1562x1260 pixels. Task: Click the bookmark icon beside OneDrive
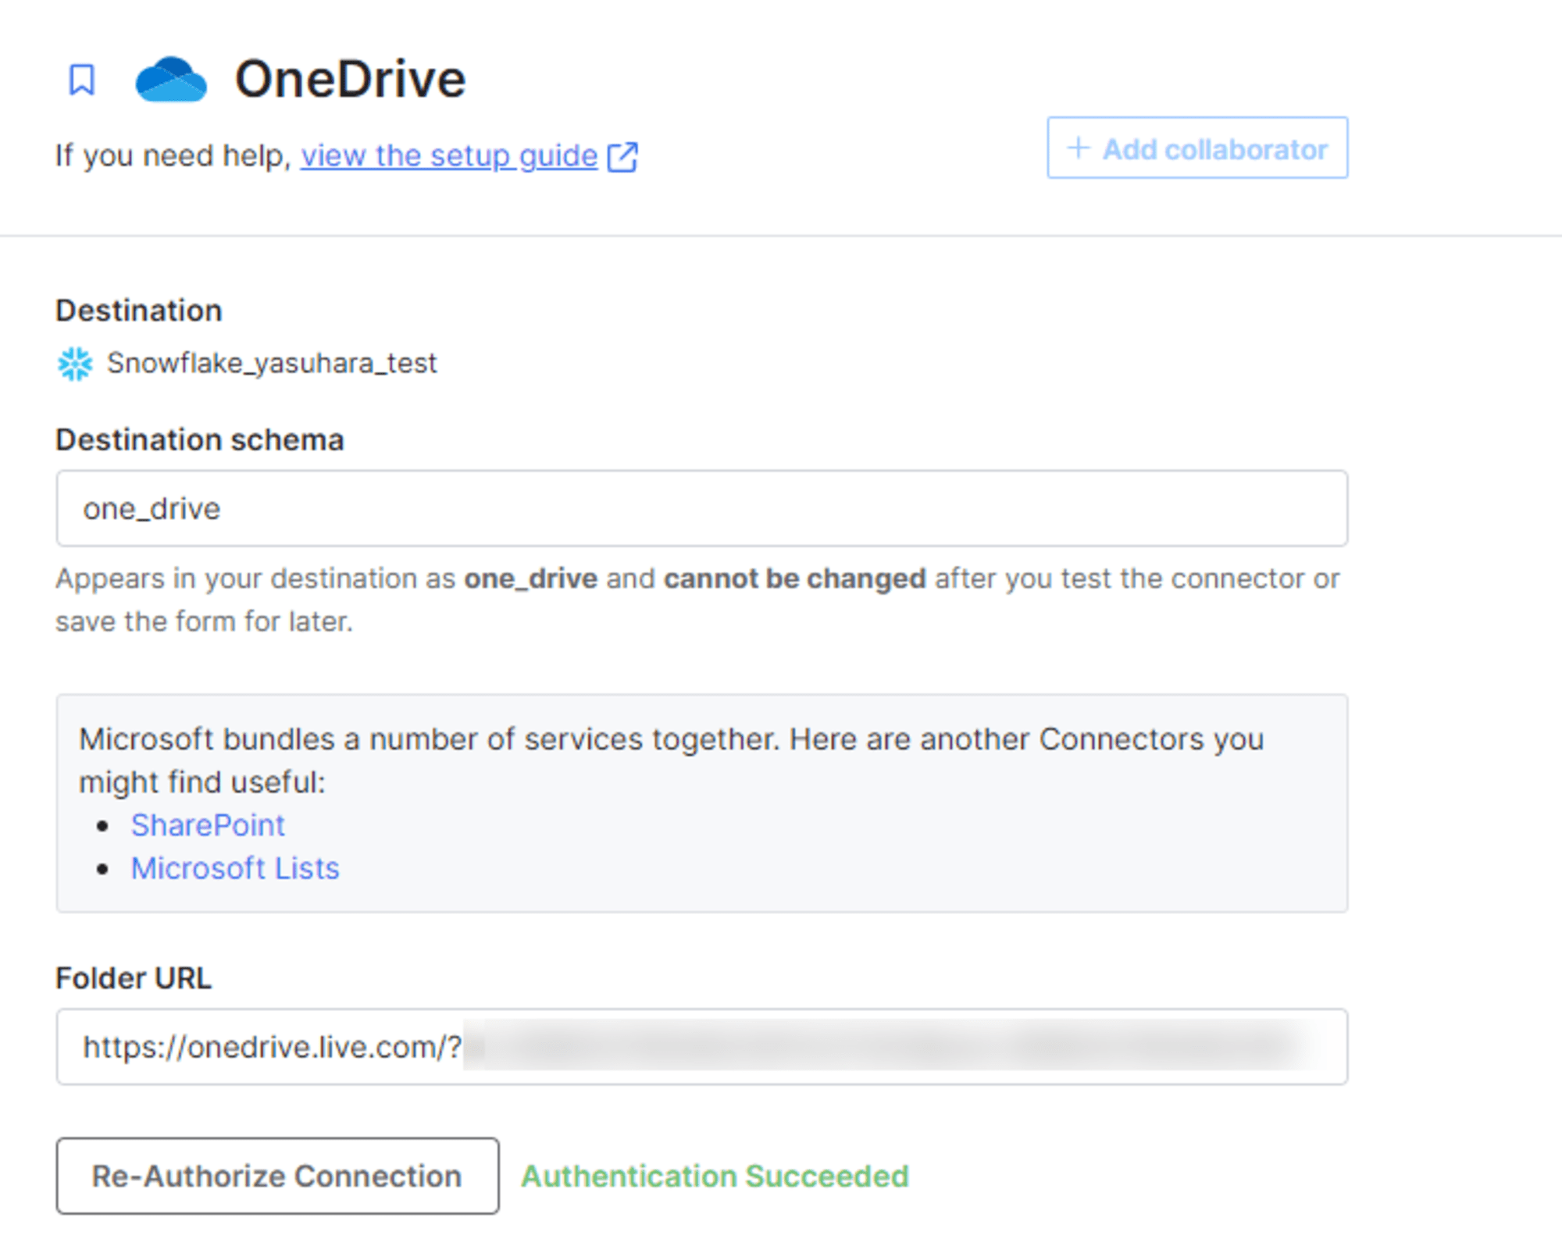82,80
